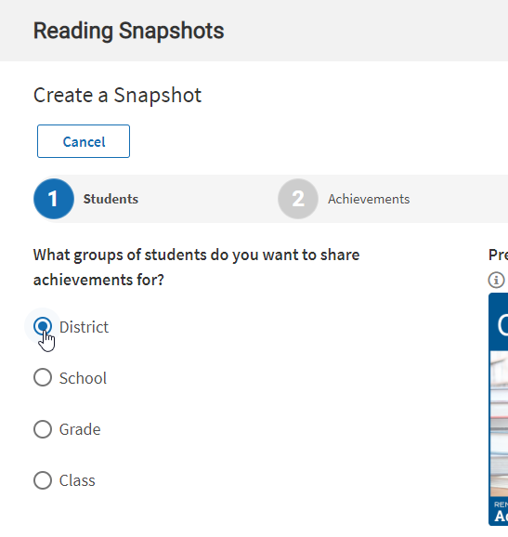Click the step 1 circle icon

tap(54, 199)
